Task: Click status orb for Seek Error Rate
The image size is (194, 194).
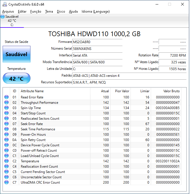Action: pos(6,124)
